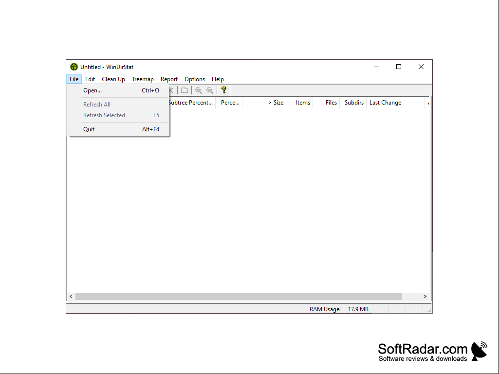This screenshot has width=499, height=374.
Task: Click the horizontal scrollbar right arrow
Action: click(x=425, y=296)
